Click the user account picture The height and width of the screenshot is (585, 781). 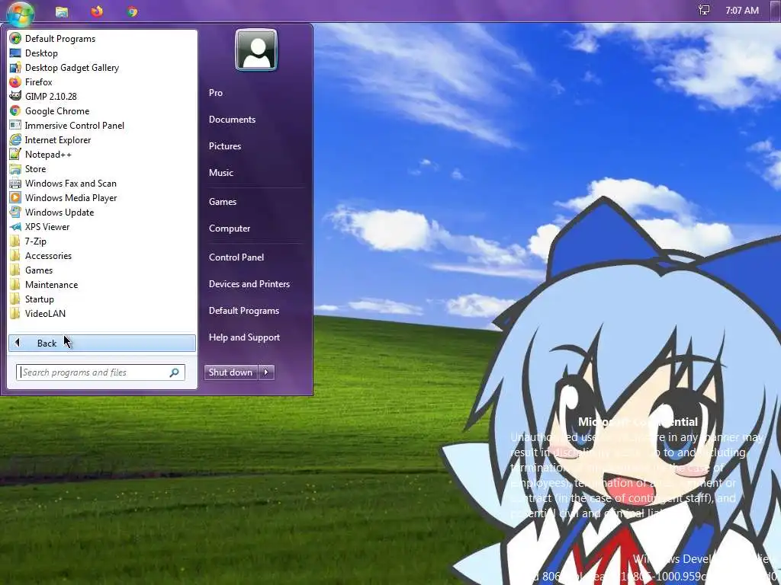coord(256,50)
